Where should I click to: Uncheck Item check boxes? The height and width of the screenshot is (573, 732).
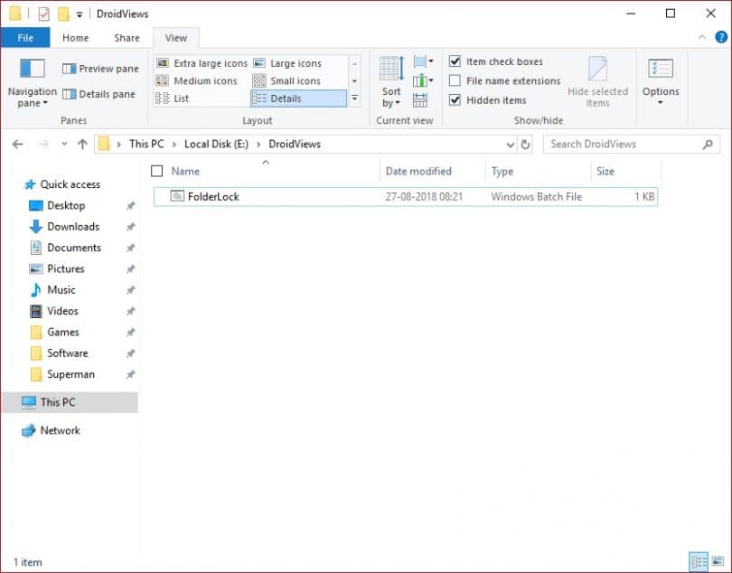point(455,61)
